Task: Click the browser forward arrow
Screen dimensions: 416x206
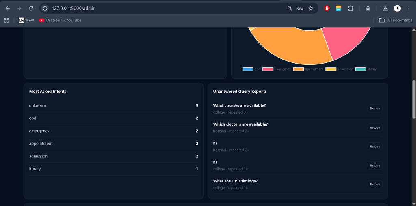Action: click(x=19, y=9)
